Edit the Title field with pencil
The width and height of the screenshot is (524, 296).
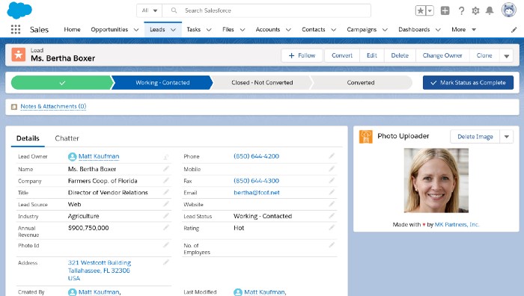point(165,192)
